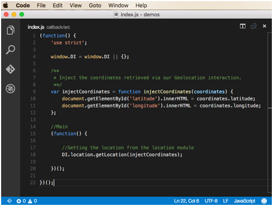273x206 pixels.
Task: Click 'DI.location.getLocation' on line 18
Action: click(95, 155)
